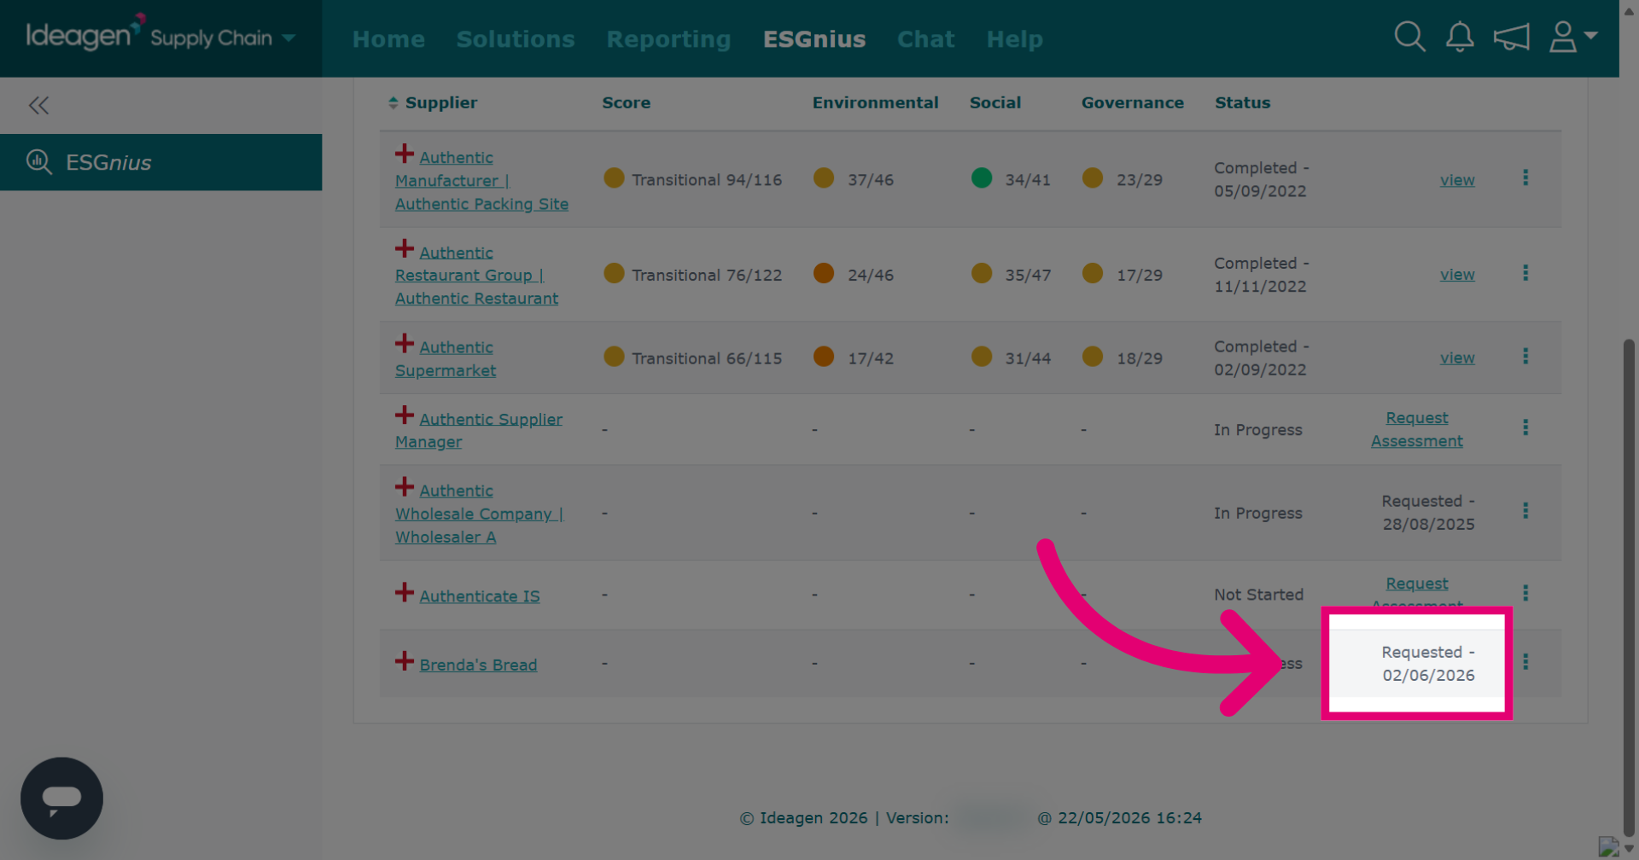Screen dimensions: 1639x860
Task: Click 'Completed - 11/11/2022' status text
Action: (1261, 275)
